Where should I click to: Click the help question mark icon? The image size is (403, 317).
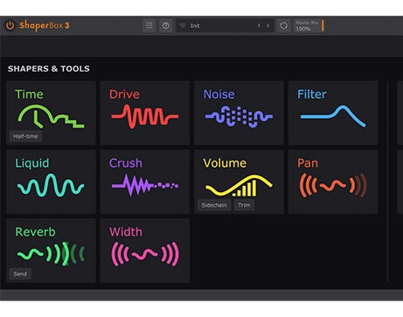(x=166, y=25)
